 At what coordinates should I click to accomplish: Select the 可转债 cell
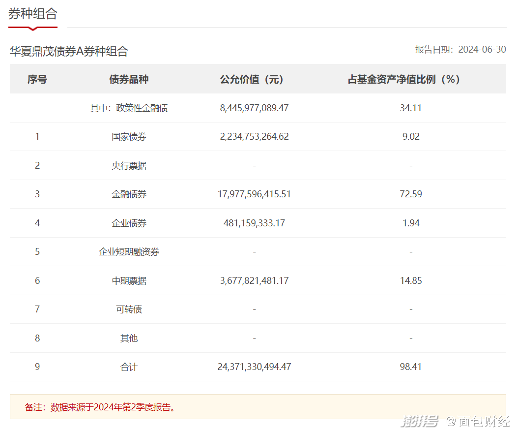[x=129, y=309]
